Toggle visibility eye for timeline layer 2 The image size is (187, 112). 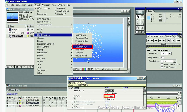pos(8,103)
